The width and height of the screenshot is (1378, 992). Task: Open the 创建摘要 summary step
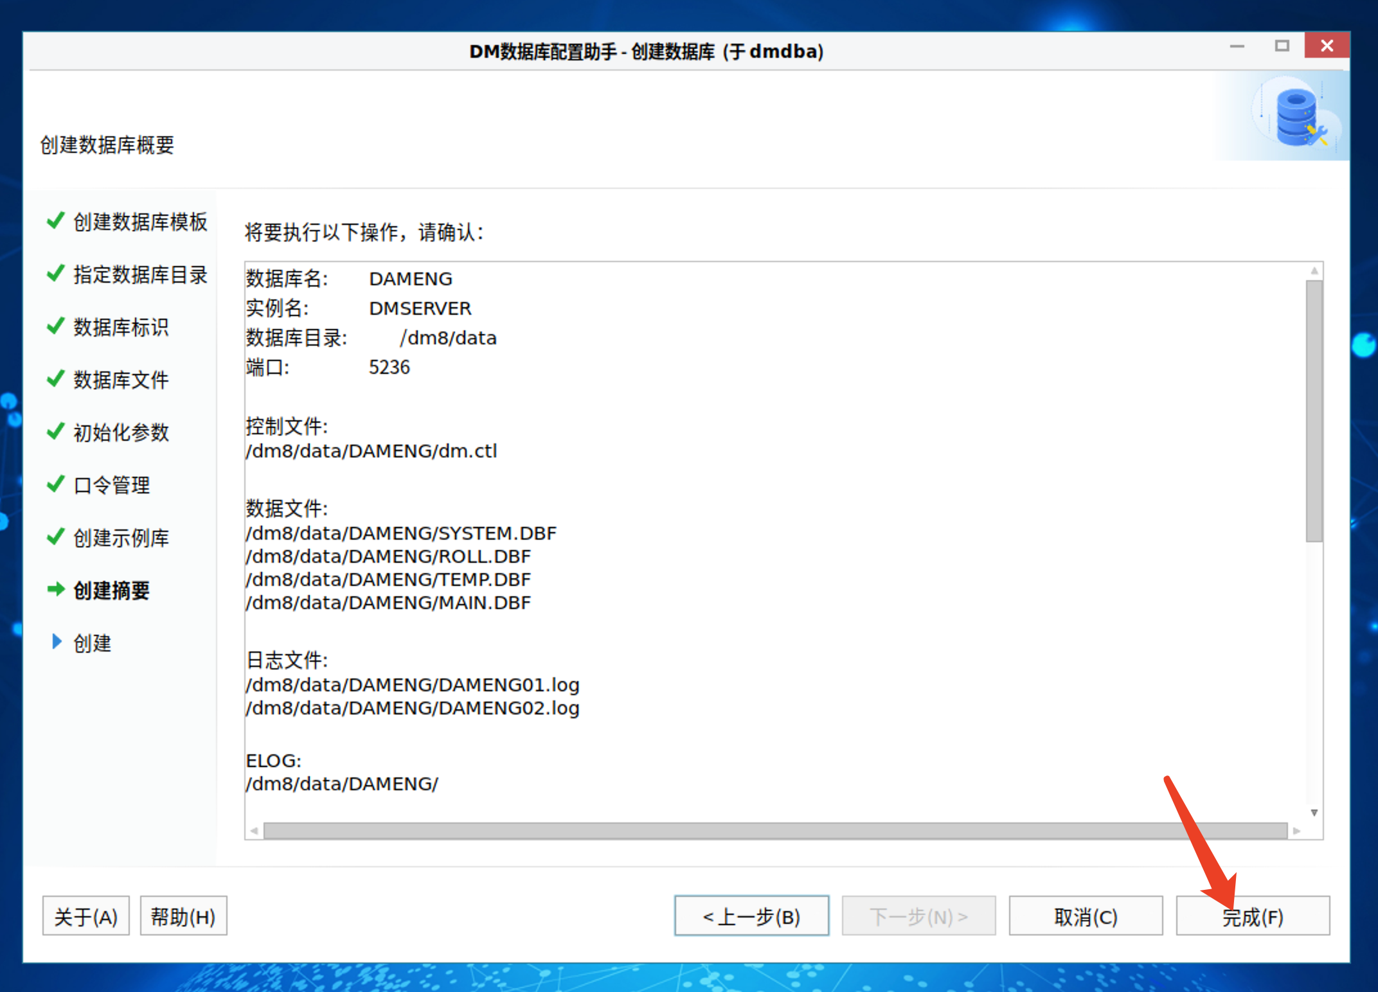112,589
